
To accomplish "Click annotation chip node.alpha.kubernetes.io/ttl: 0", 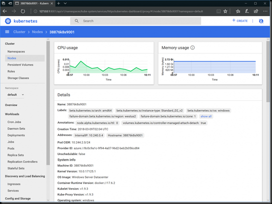I will (97, 123).
